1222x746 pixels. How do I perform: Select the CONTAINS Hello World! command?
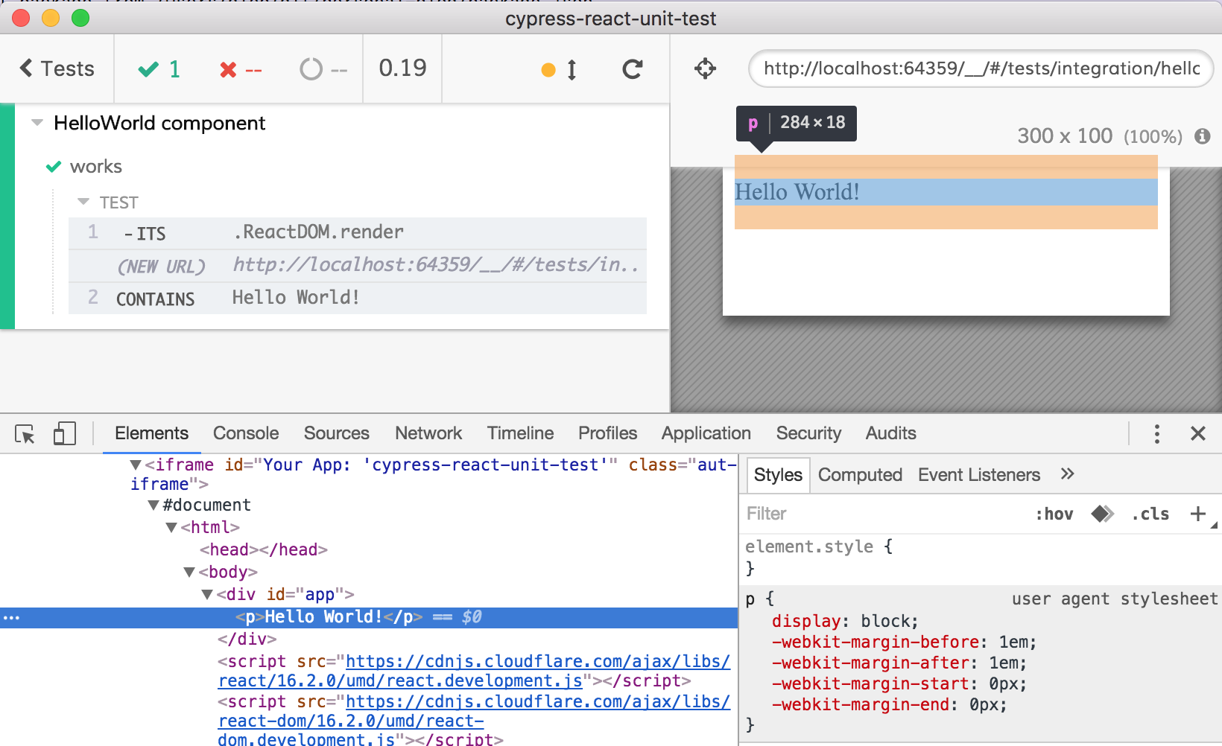tap(358, 298)
